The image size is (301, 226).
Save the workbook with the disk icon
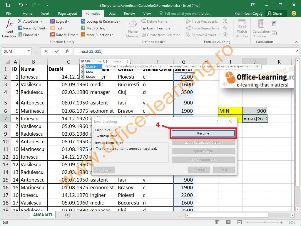8,5
